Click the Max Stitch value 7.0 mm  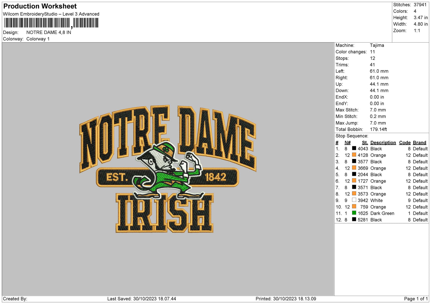[x=378, y=110]
